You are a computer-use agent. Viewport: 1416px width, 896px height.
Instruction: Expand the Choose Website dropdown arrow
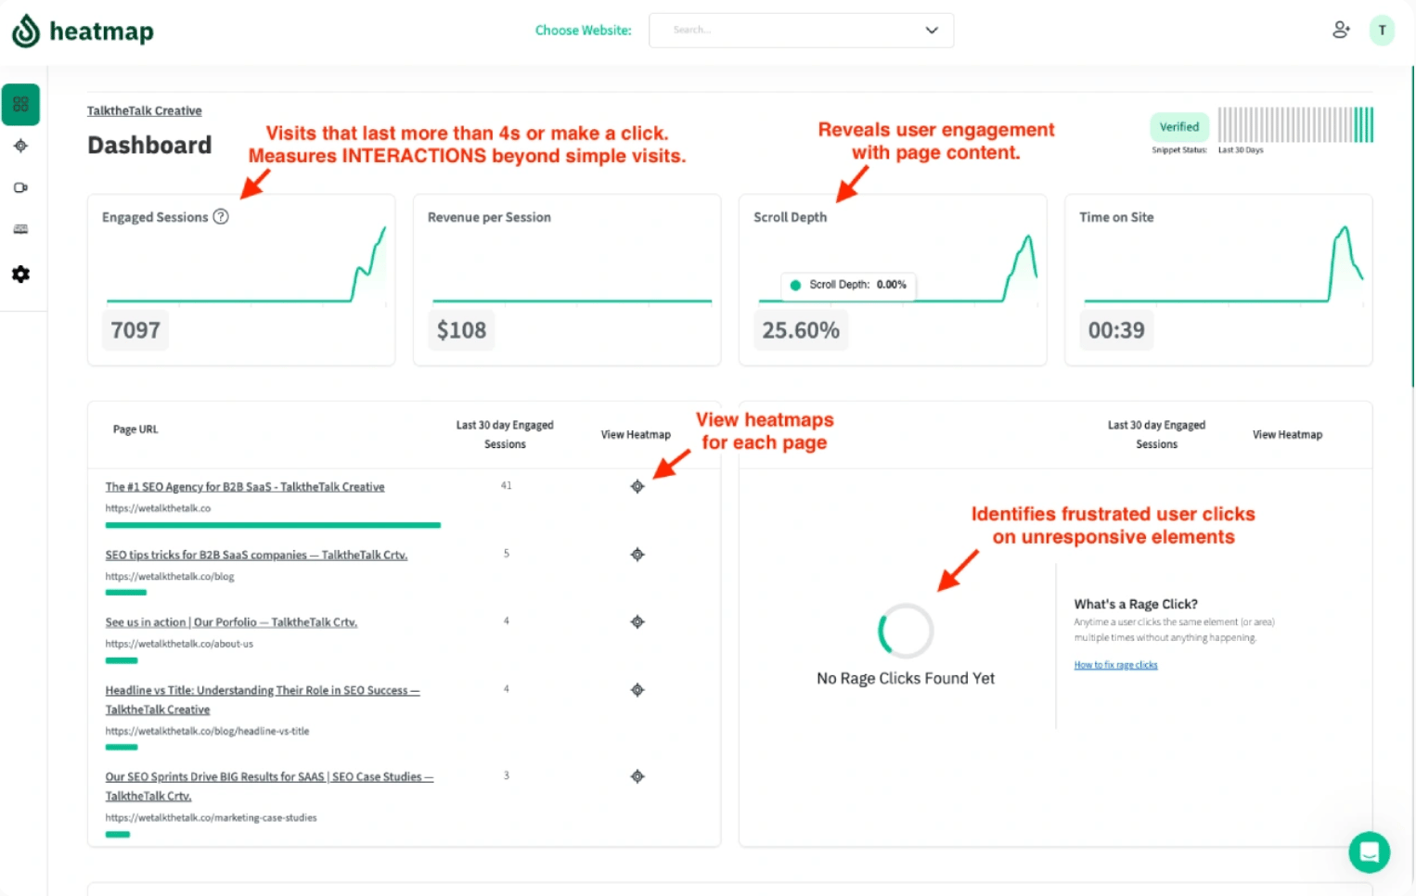click(932, 30)
